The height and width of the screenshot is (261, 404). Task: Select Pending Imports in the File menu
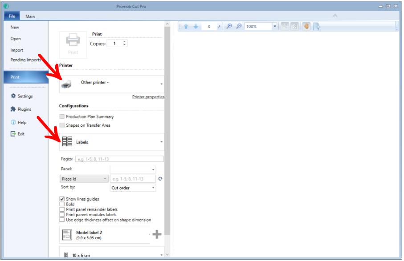click(25, 60)
